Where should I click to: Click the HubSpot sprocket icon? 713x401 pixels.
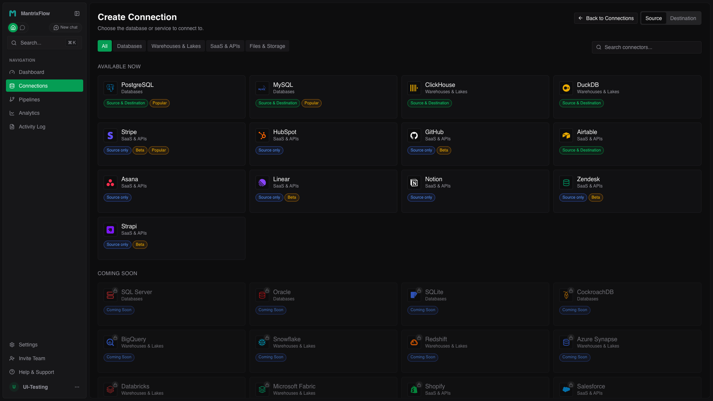(262, 135)
